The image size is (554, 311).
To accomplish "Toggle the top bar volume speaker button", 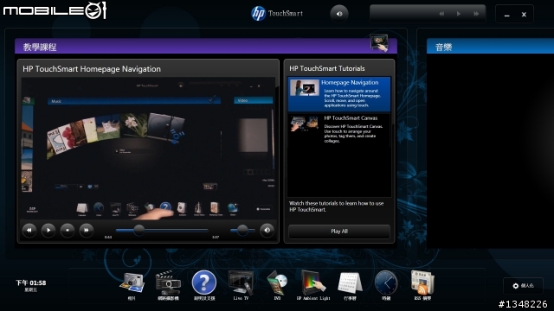I will [339, 14].
